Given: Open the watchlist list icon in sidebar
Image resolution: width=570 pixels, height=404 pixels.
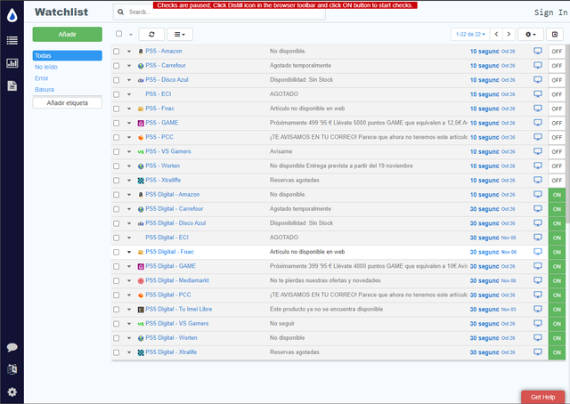Looking at the screenshot, I should click(12, 40).
